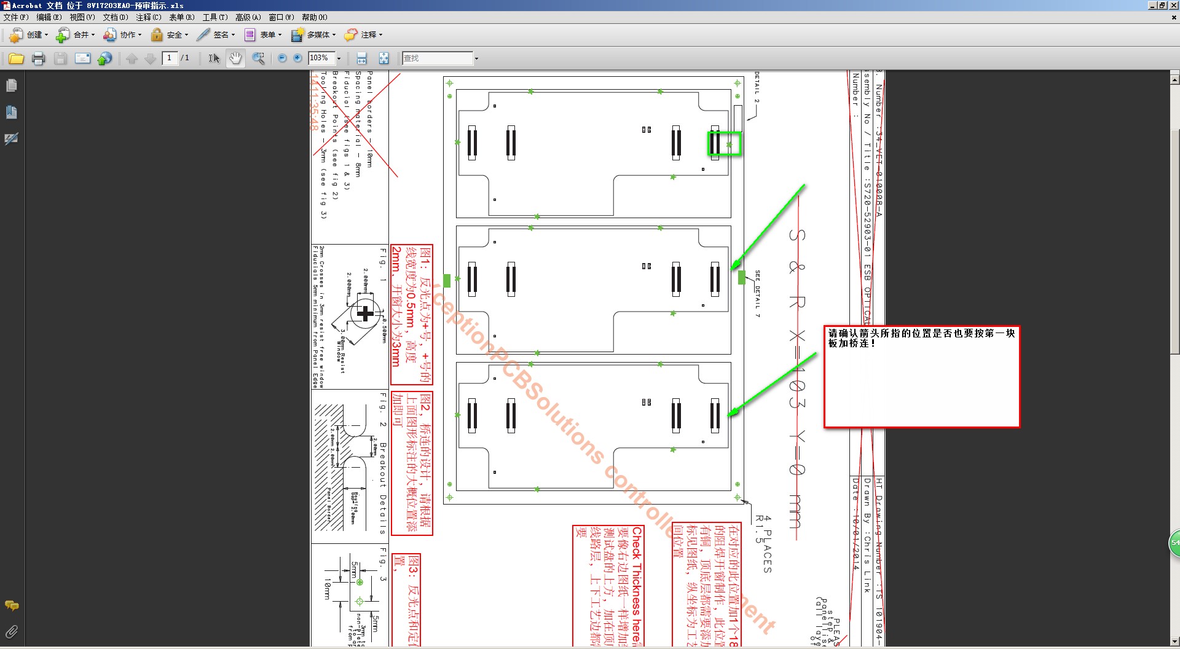Open the 多媒体 (Multimedia) dropdown
This screenshot has height=649, width=1180.
pyautogui.click(x=313, y=35)
